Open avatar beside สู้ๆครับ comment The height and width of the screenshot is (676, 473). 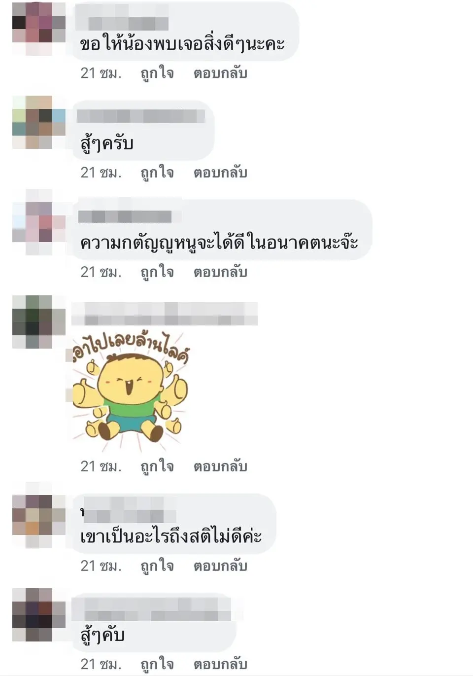point(39,122)
